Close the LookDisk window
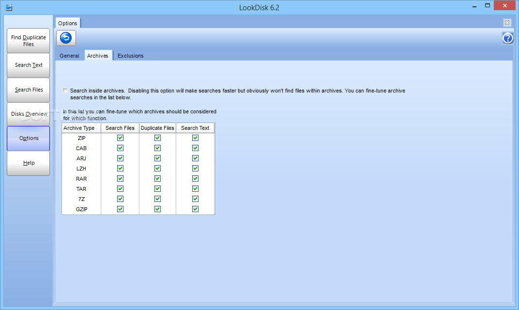This screenshot has width=519, height=310. coord(504,6)
